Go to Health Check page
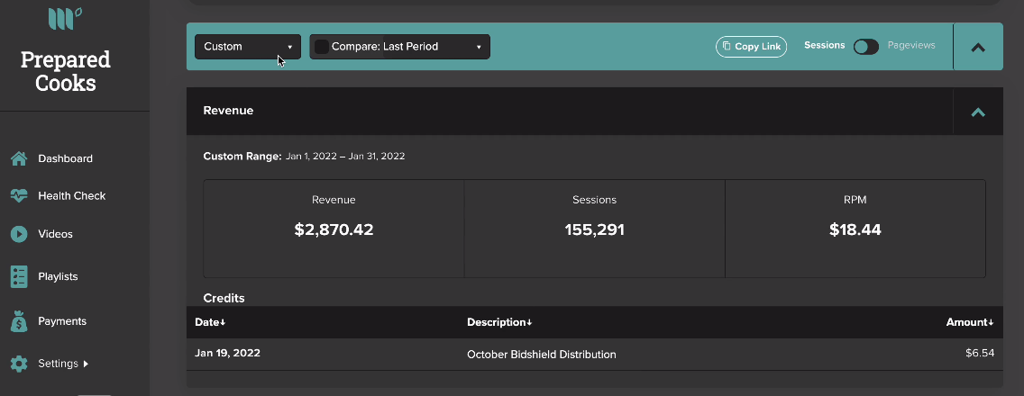Image resolution: width=1024 pixels, height=396 pixels. 72,195
